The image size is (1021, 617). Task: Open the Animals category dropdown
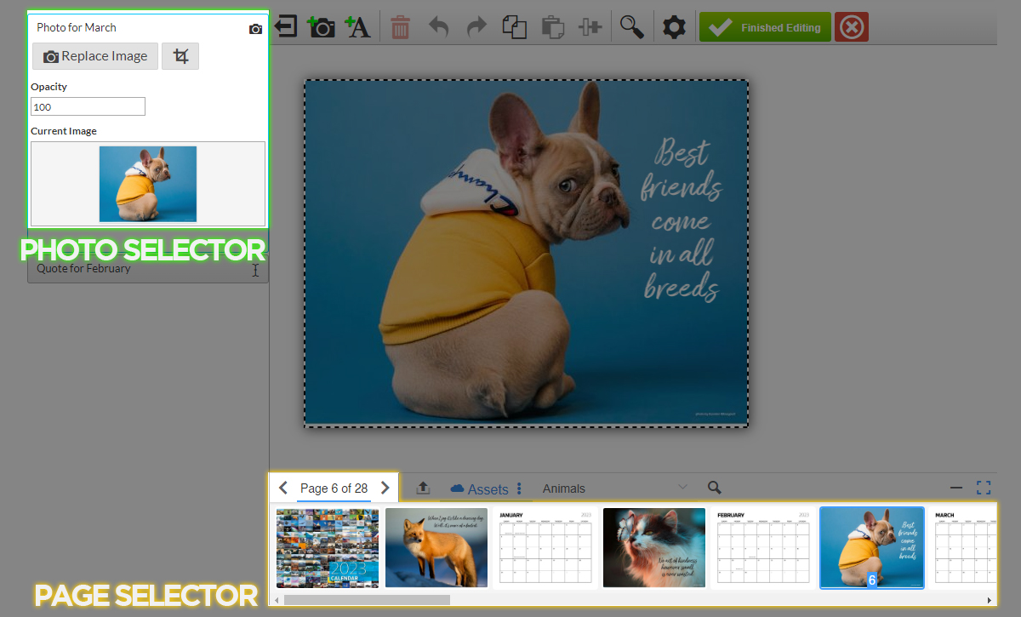pos(614,488)
